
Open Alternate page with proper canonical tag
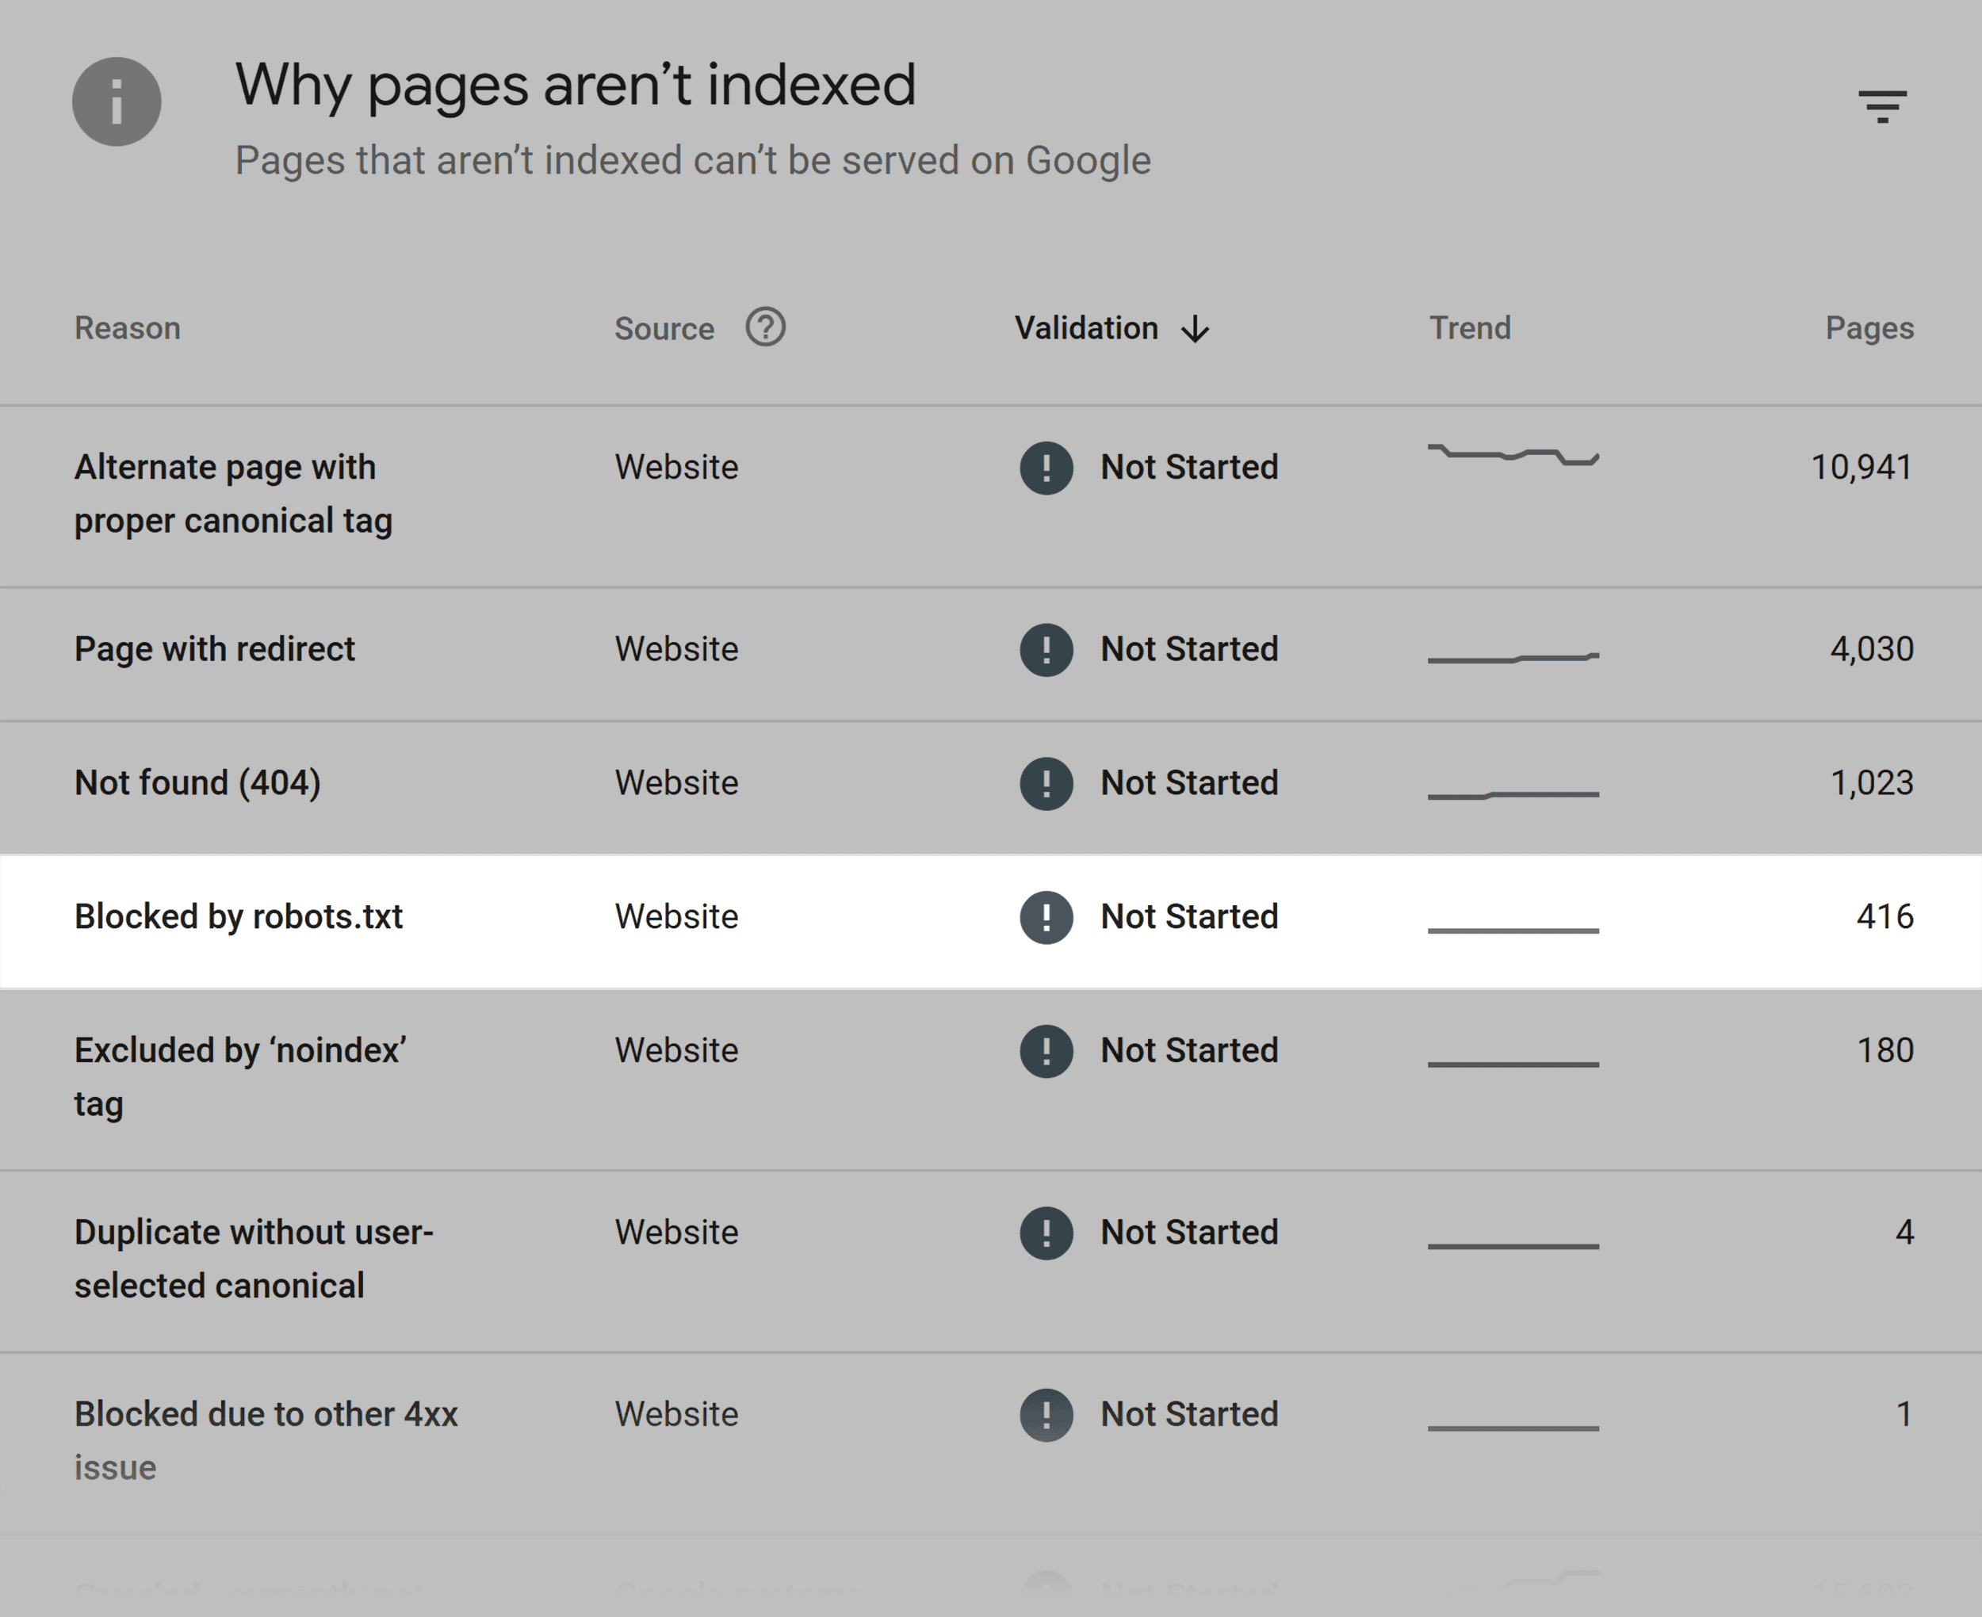point(233,494)
